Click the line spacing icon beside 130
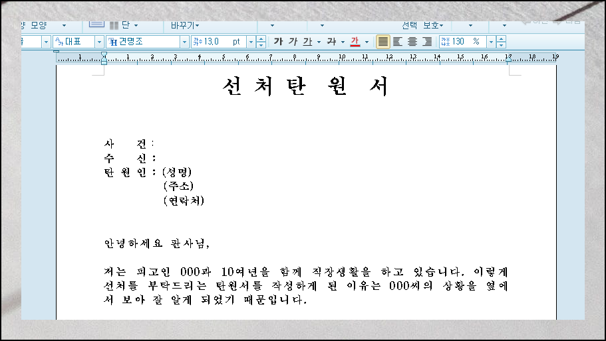 445,42
